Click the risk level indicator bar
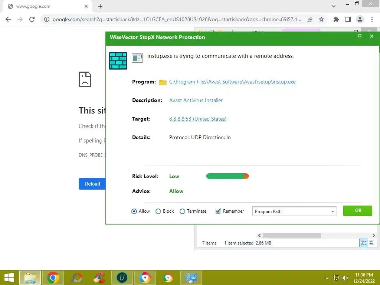This screenshot has height=285, width=380. [227, 176]
